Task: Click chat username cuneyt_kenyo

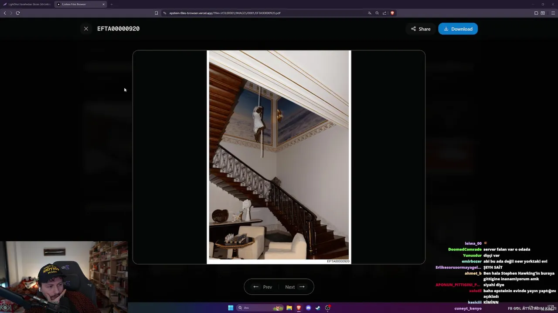Action: [468, 309]
